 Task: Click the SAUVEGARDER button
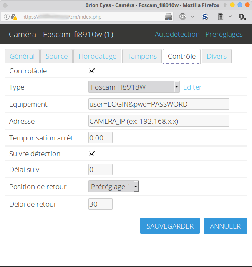tap(170, 226)
